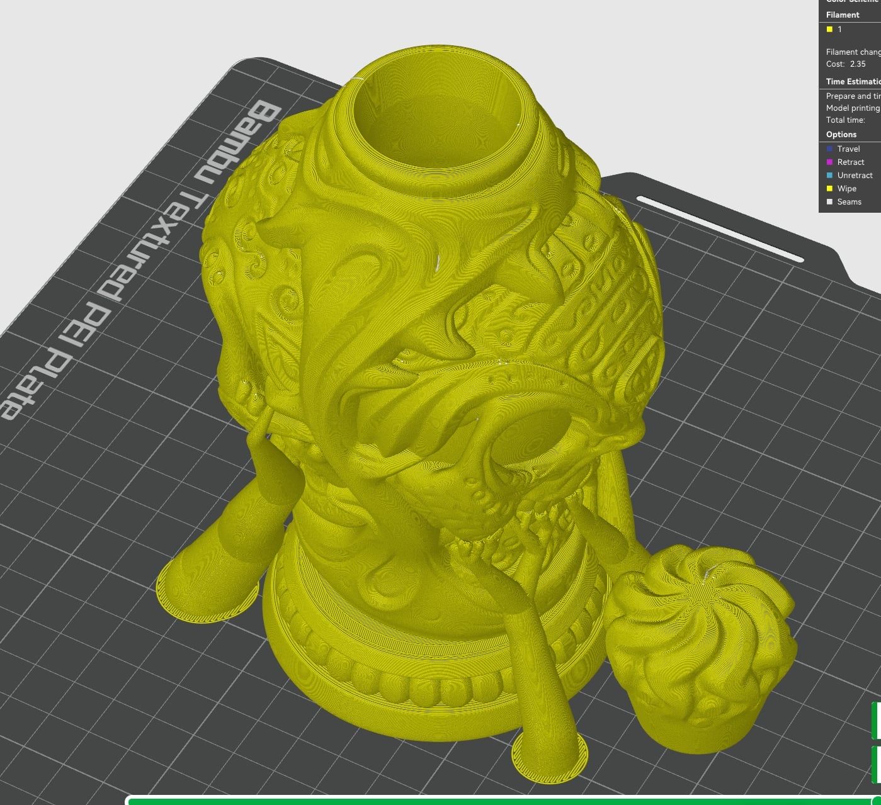The height and width of the screenshot is (805, 881).
Task: Select the small swirled lid model
Action: pos(700,648)
